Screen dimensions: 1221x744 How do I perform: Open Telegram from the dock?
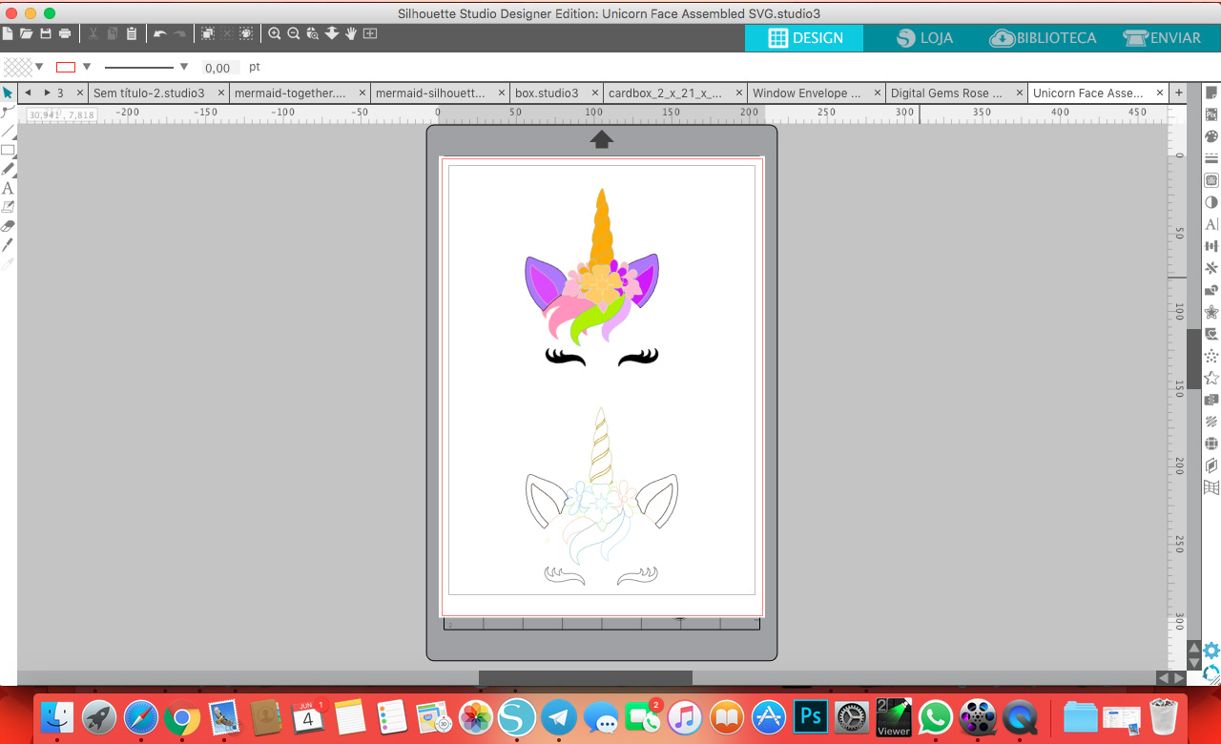(x=559, y=716)
